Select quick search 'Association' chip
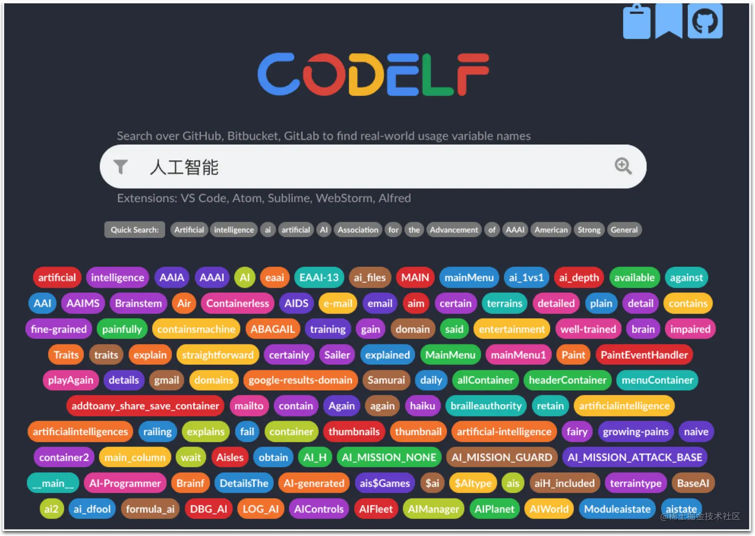 [x=358, y=230]
